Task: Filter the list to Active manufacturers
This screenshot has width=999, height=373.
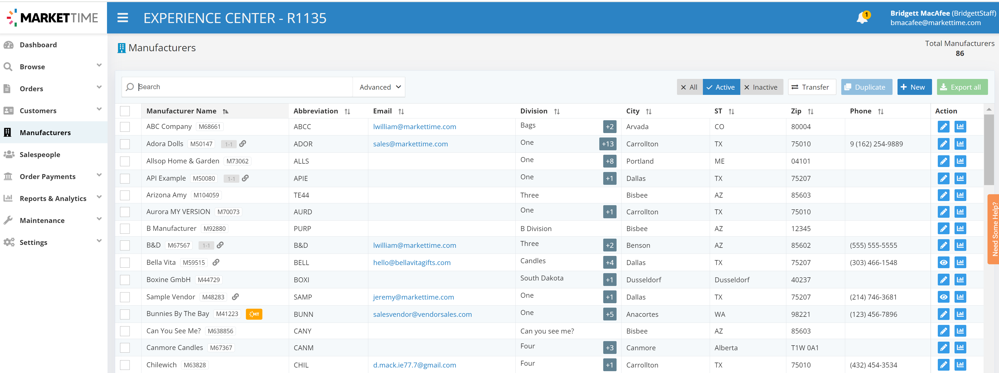Action: point(721,87)
